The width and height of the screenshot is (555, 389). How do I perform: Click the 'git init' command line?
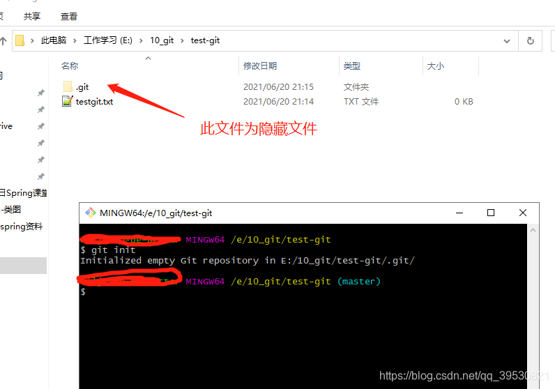[x=108, y=250]
